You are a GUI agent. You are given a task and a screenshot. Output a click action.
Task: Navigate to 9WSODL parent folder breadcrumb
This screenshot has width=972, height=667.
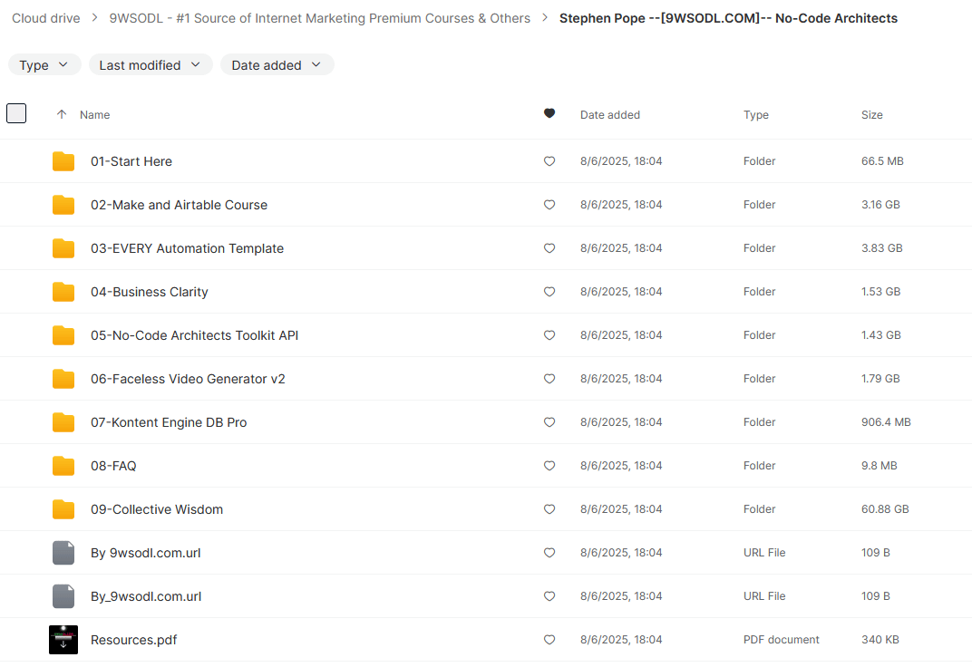click(x=319, y=18)
